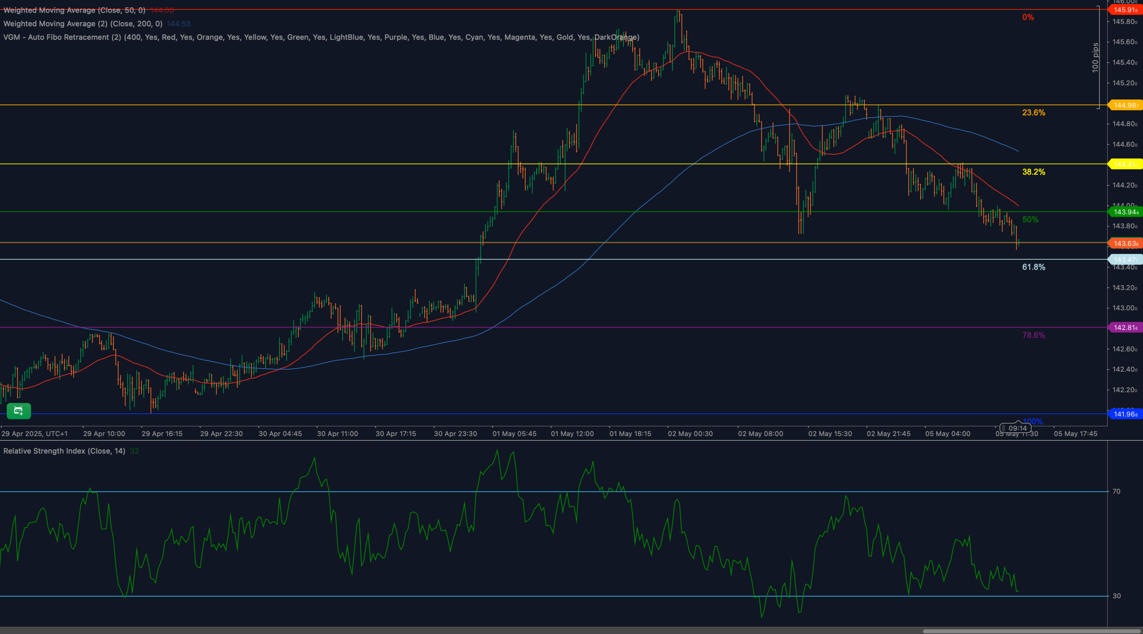This screenshot has width=1143, height=634.
Task: Click the RSI current value 32
Action: coord(134,451)
